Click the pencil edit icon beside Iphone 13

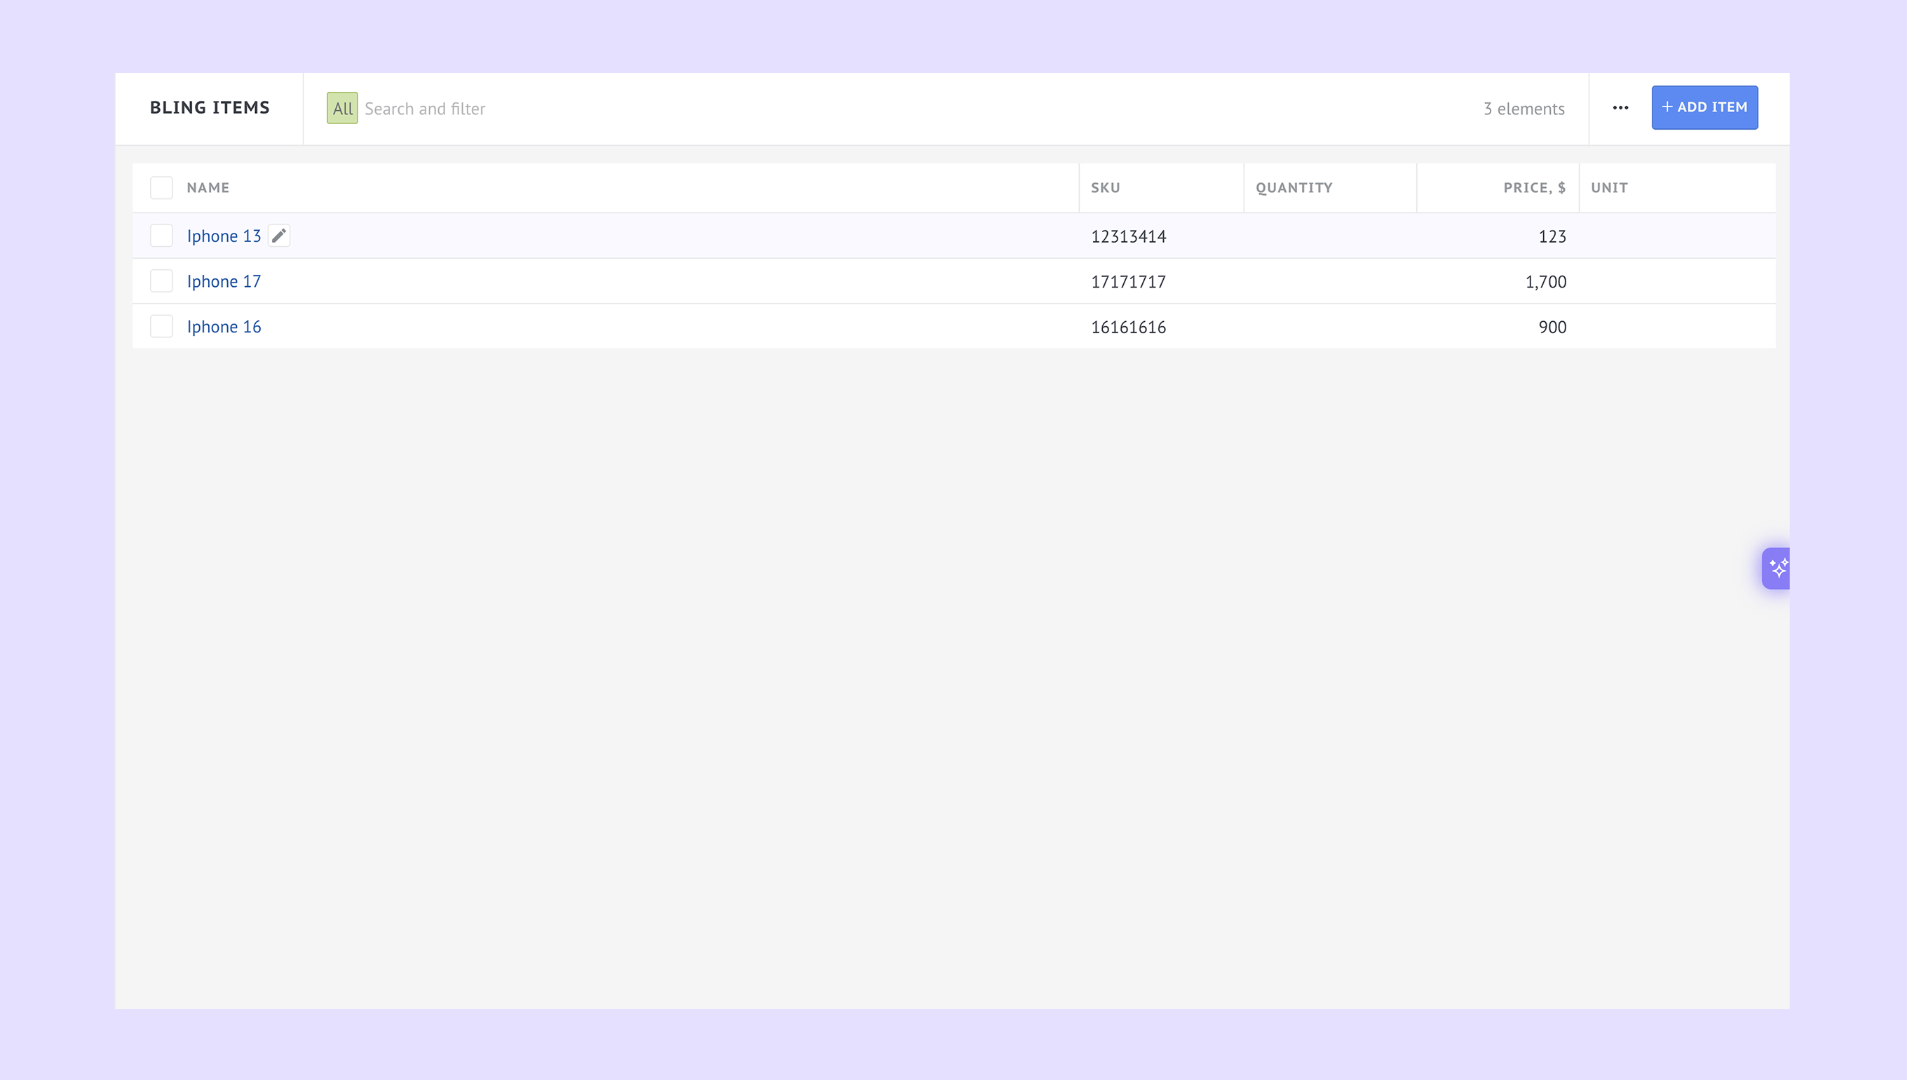point(279,236)
